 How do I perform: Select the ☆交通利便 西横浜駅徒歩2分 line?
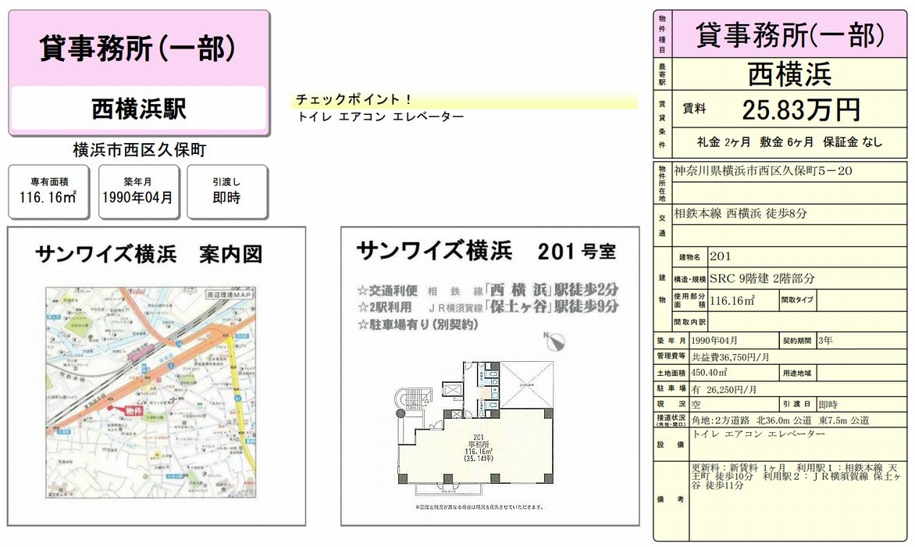click(x=487, y=290)
